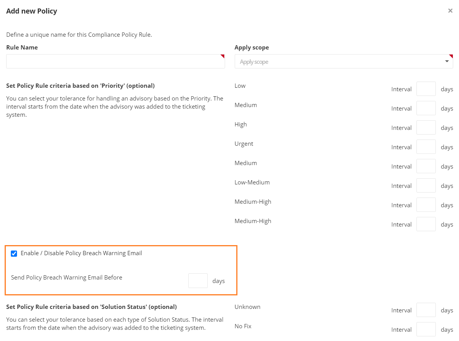
Task: Click the Rule Name input field
Action: click(x=116, y=61)
